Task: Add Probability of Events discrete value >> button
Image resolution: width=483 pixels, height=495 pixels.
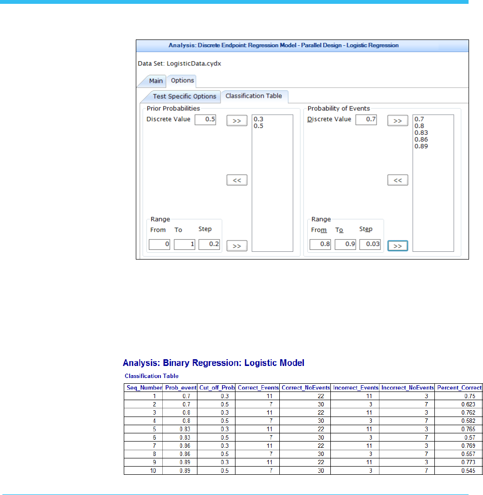Action: coord(397,120)
